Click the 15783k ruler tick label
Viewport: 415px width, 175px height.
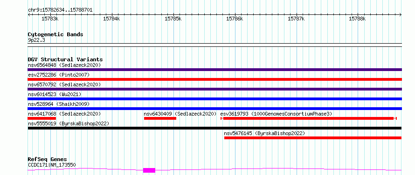tap(50, 19)
